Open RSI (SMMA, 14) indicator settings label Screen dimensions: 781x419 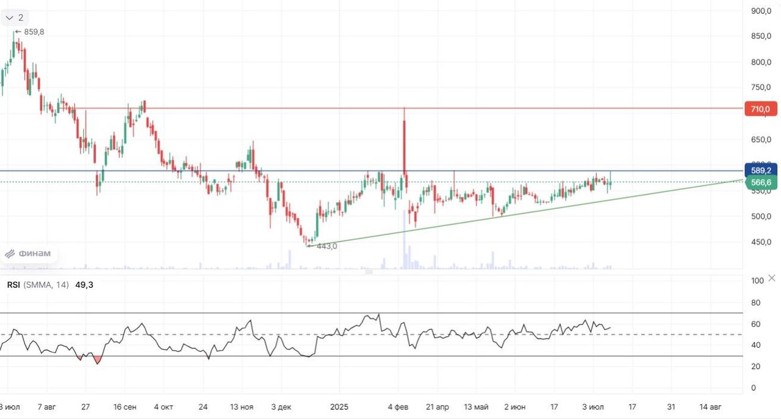(38, 285)
